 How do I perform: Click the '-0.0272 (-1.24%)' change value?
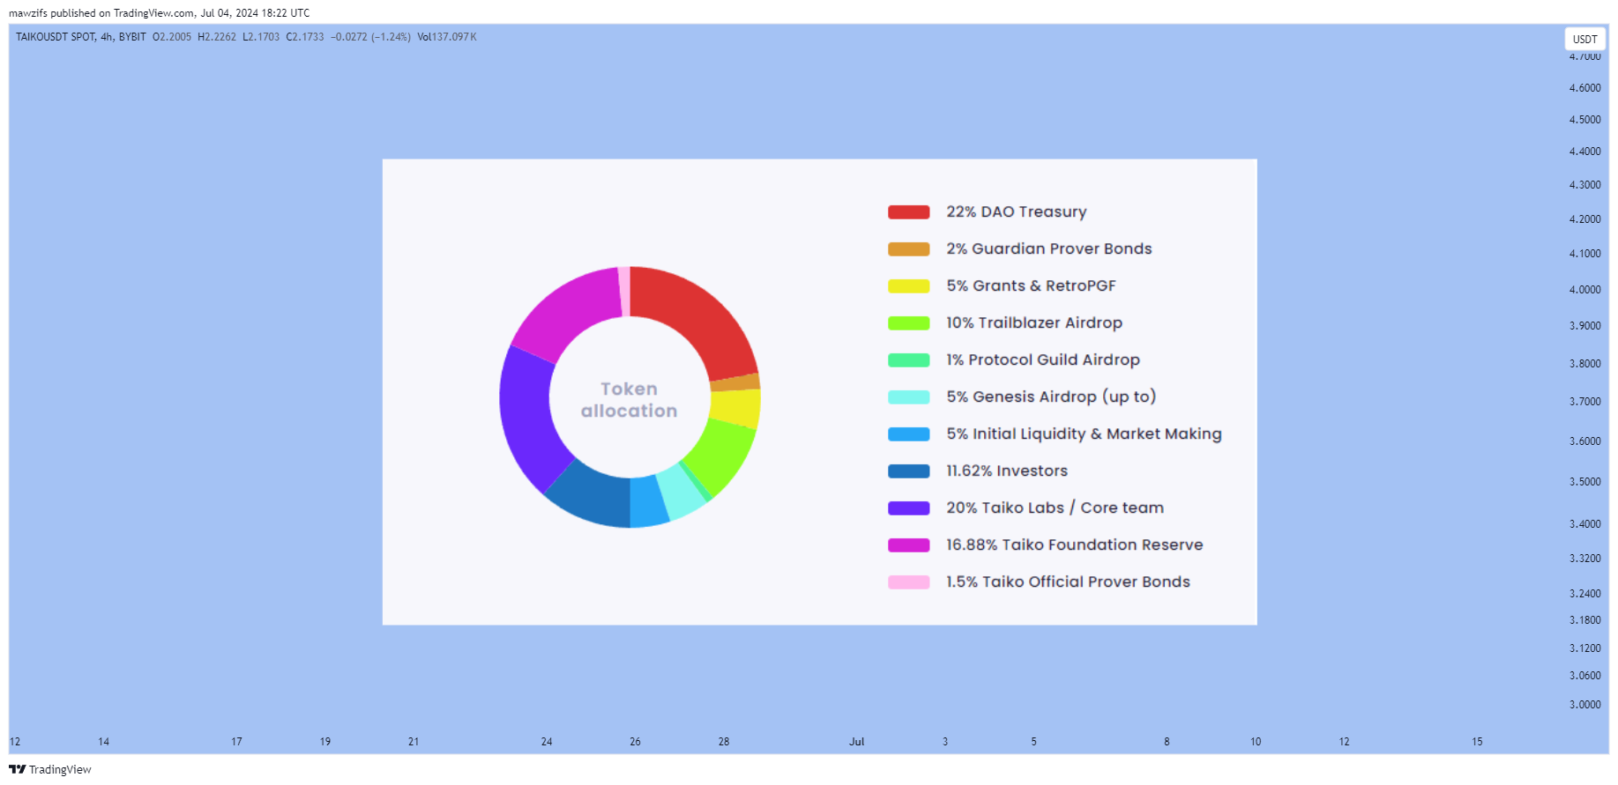[371, 37]
